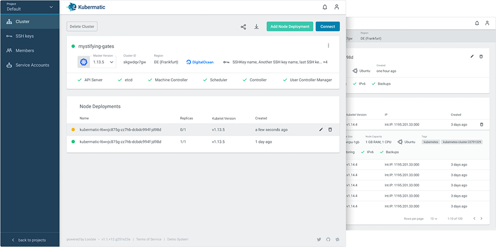Click DE (Frankfurt) region in front window
The image size is (496, 247).
(x=166, y=62)
